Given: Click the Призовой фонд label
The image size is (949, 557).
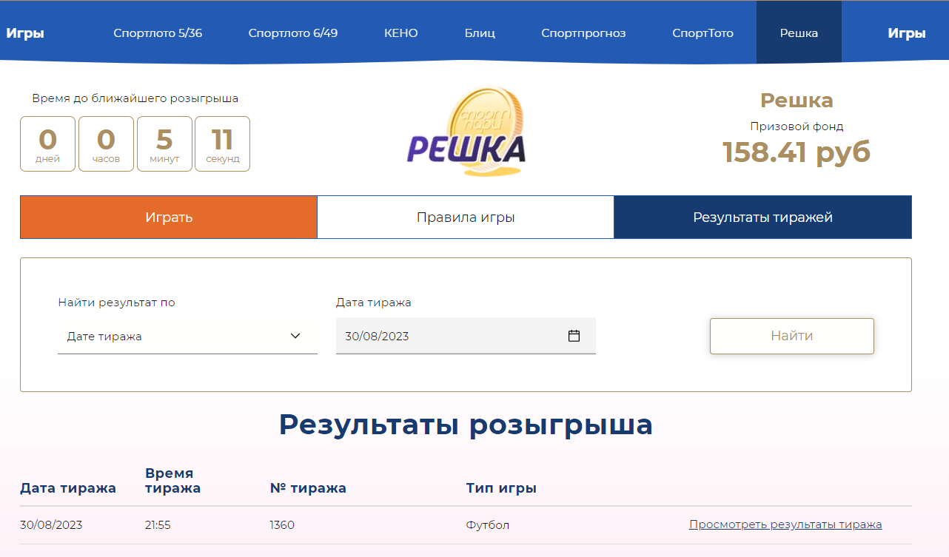Looking at the screenshot, I should click(797, 126).
